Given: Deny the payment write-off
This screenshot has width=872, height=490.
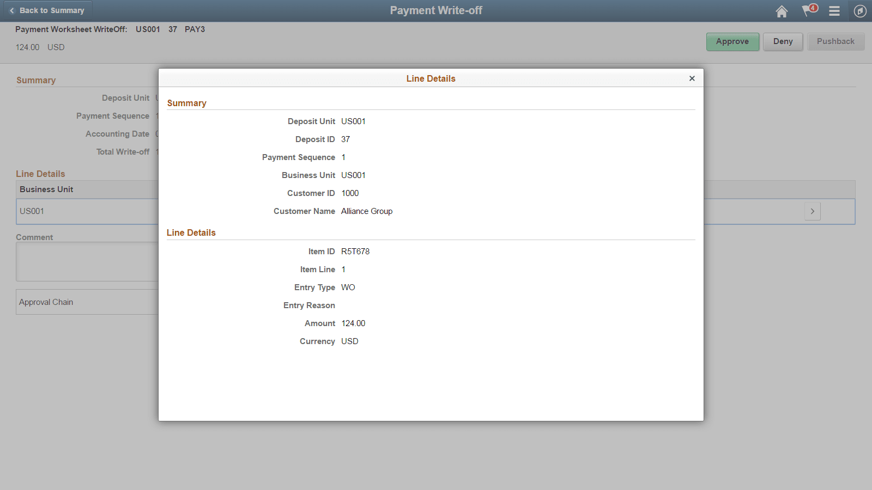Looking at the screenshot, I should (783, 41).
